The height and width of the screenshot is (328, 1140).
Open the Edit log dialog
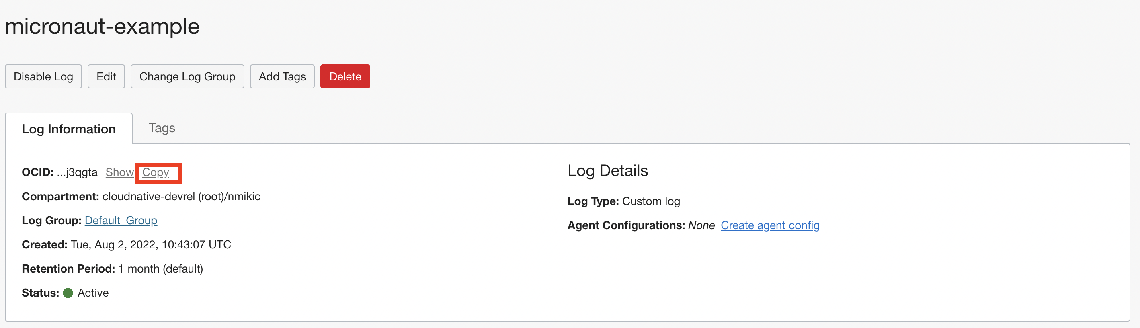coord(106,77)
